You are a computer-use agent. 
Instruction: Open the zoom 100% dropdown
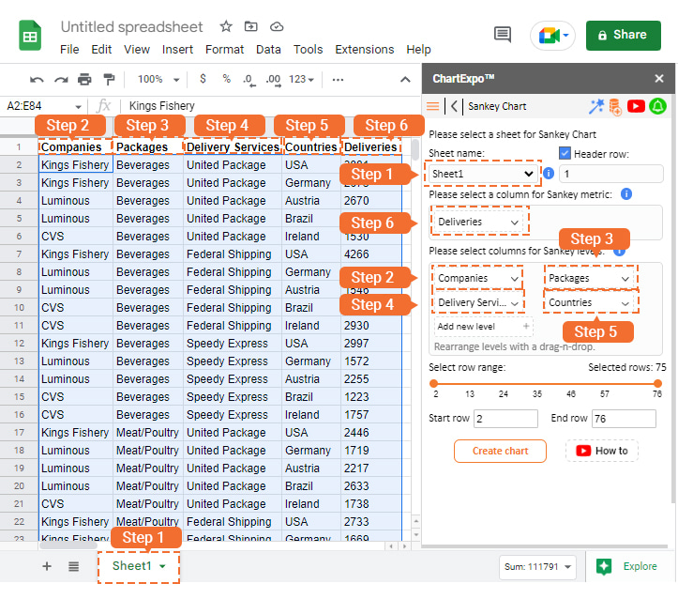tap(158, 80)
